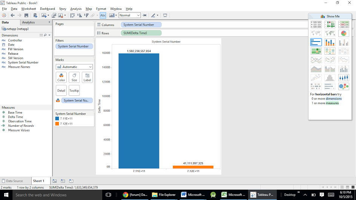Open the highlight pen tool
The image size is (356, 200).
click(153, 15)
